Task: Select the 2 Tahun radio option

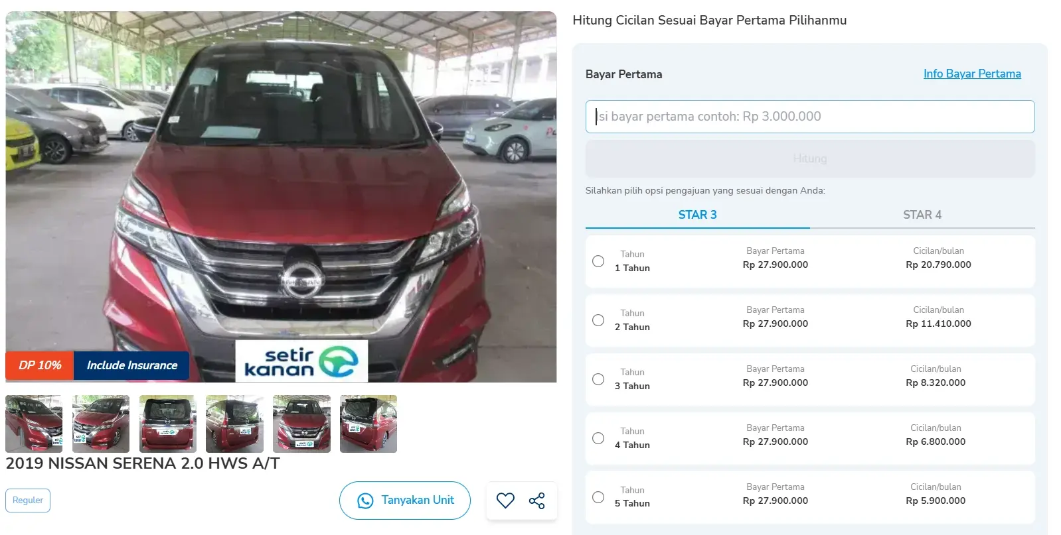Action: (x=598, y=320)
